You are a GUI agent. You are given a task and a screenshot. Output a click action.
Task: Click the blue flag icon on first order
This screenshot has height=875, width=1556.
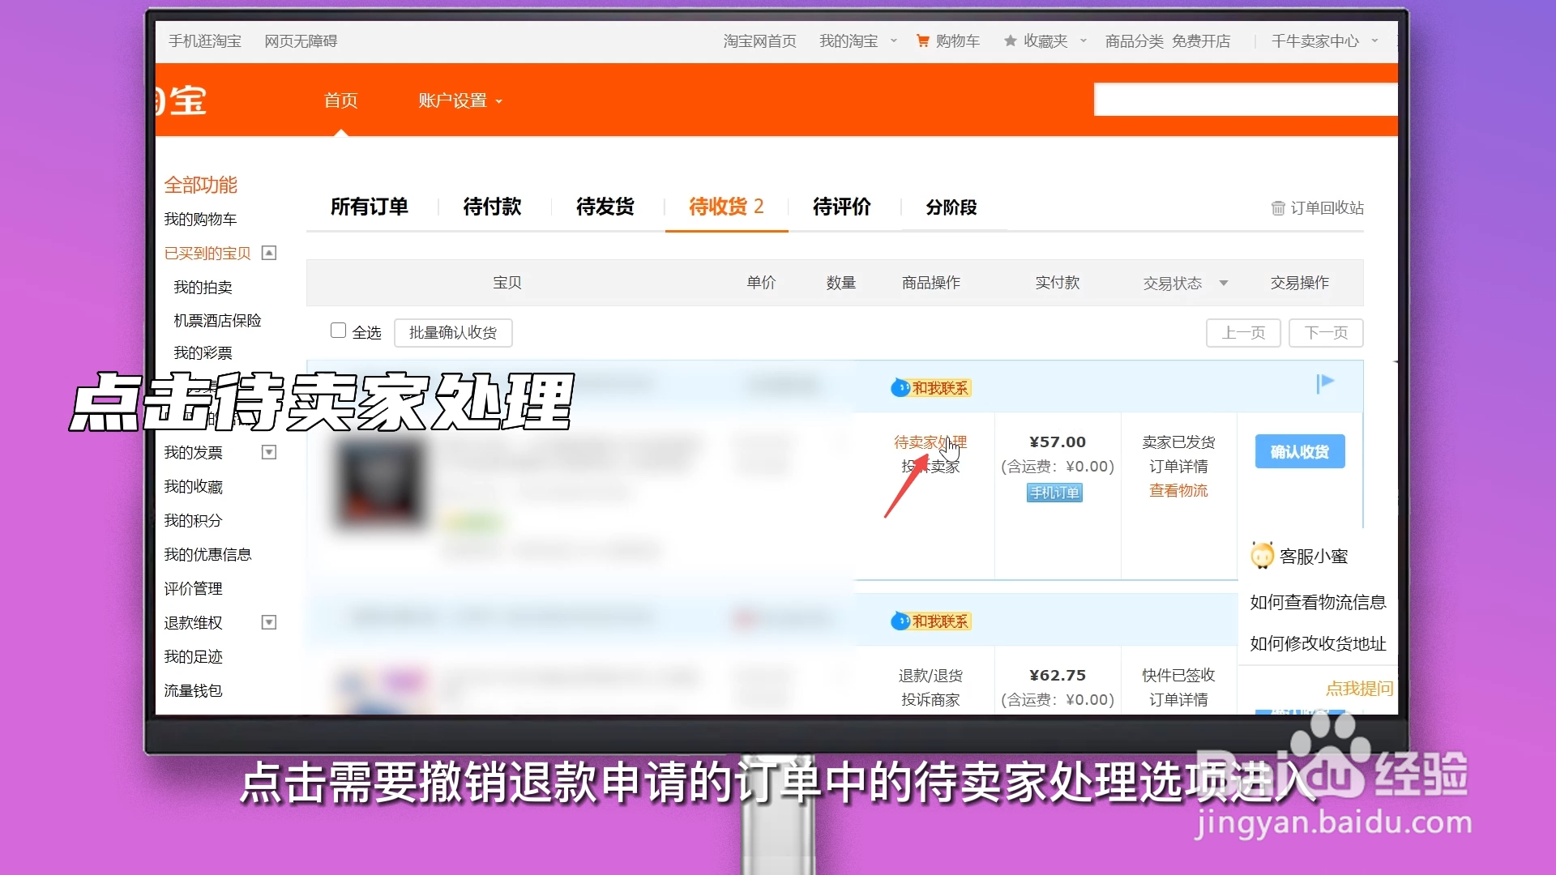click(x=1326, y=383)
